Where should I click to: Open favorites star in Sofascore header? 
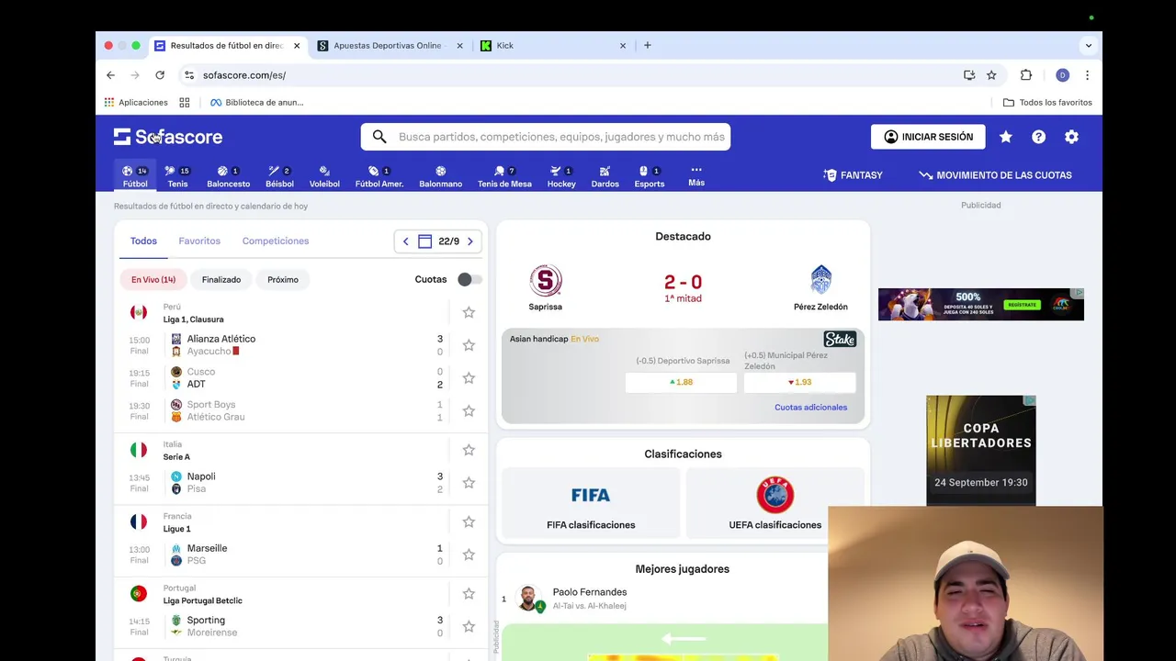[1006, 137]
